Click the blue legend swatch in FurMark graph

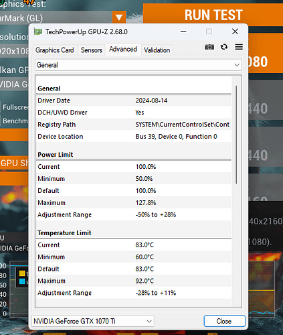[22, 281]
